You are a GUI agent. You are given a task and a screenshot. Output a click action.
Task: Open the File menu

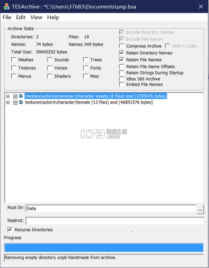click(x=7, y=17)
